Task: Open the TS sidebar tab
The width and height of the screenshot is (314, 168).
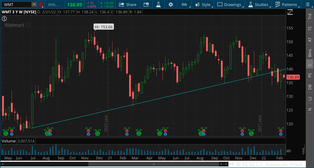Action: (x=310, y=28)
